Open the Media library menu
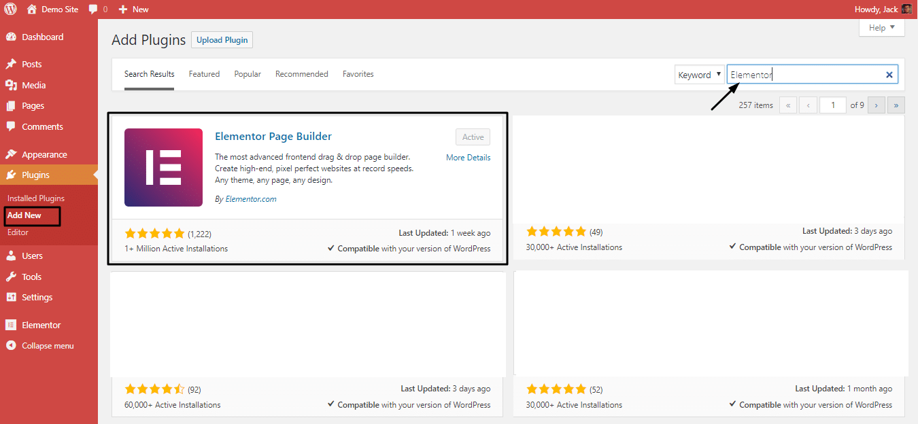The image size is (918, 424). (x=33, y=85)
